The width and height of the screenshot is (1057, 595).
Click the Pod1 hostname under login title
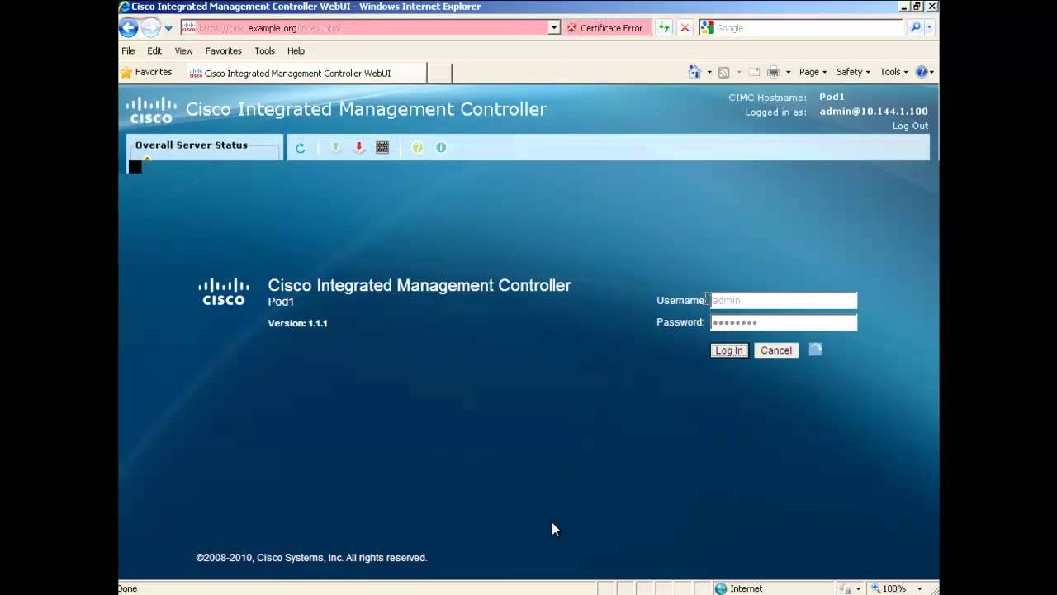tap(281, 302)
